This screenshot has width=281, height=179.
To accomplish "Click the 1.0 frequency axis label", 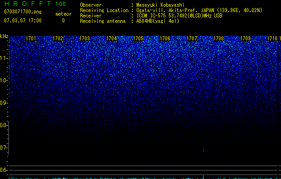I will (4, 81).
